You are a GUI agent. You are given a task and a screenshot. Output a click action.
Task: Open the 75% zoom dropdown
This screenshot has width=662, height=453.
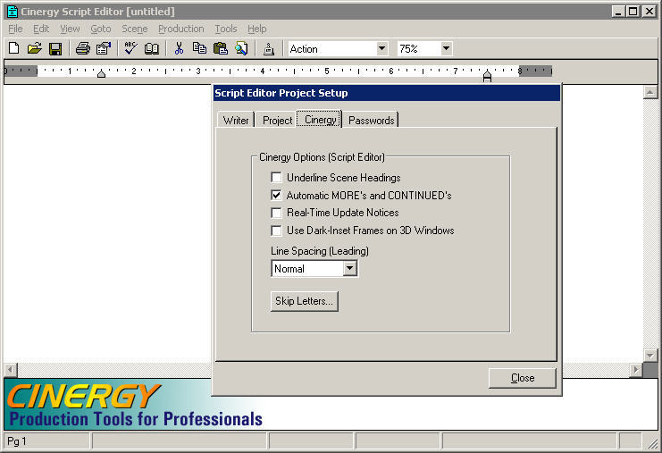[x=446, y=48]
